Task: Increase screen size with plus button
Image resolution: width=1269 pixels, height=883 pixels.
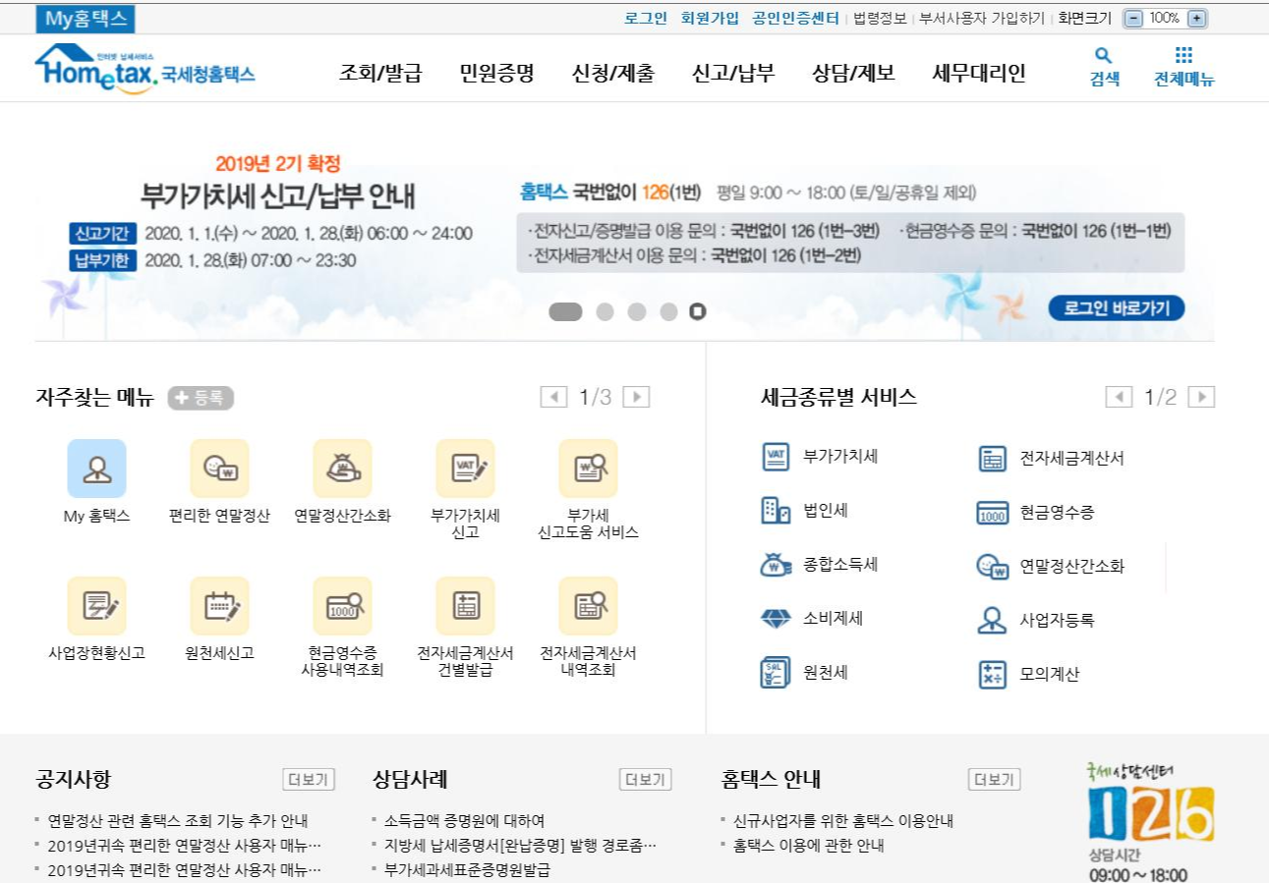Action: click(1196, 18)
